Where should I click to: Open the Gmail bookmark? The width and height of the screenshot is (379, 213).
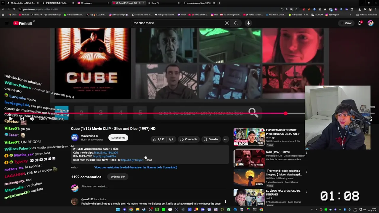12,15
